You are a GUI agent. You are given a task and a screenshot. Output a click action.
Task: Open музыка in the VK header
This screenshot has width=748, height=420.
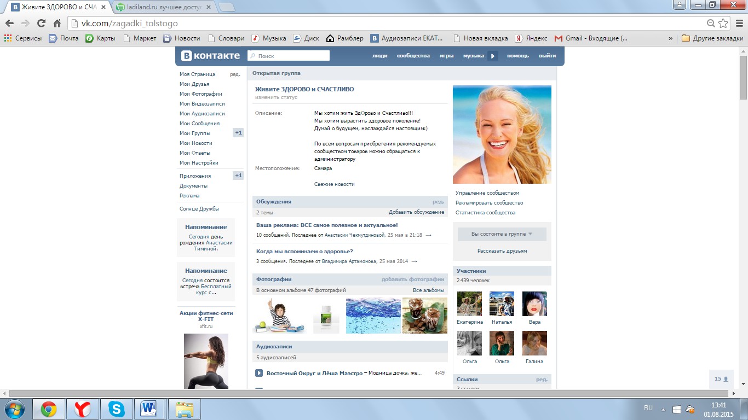pos(473,56)
